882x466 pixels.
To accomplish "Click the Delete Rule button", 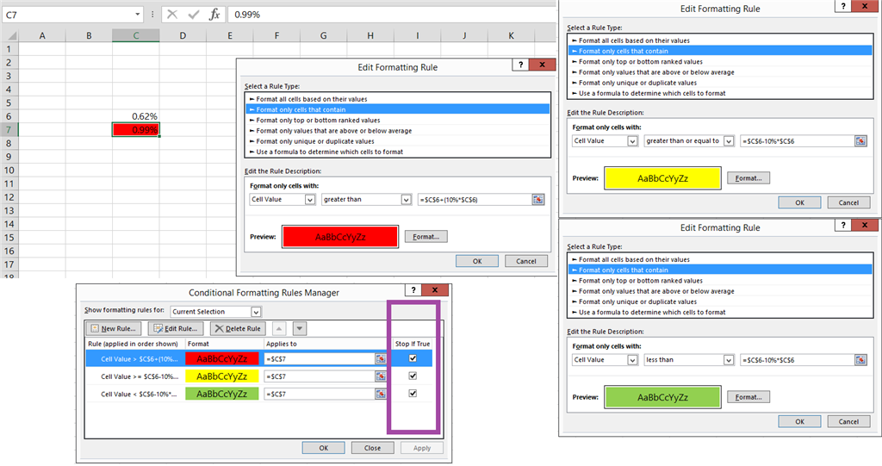I will (x=238, y=329).
